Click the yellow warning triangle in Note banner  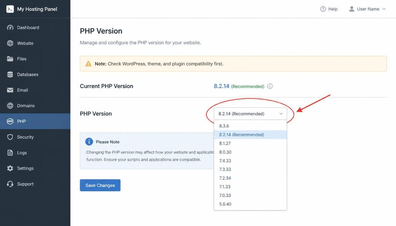pyautogui.click(x=89, y=64)
